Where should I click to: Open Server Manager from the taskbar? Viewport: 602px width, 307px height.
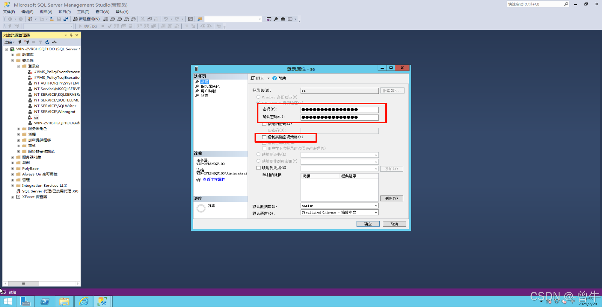tap(25, 301)
